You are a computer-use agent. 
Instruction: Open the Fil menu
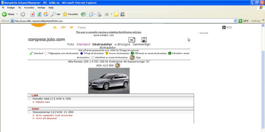click(3, 8)
